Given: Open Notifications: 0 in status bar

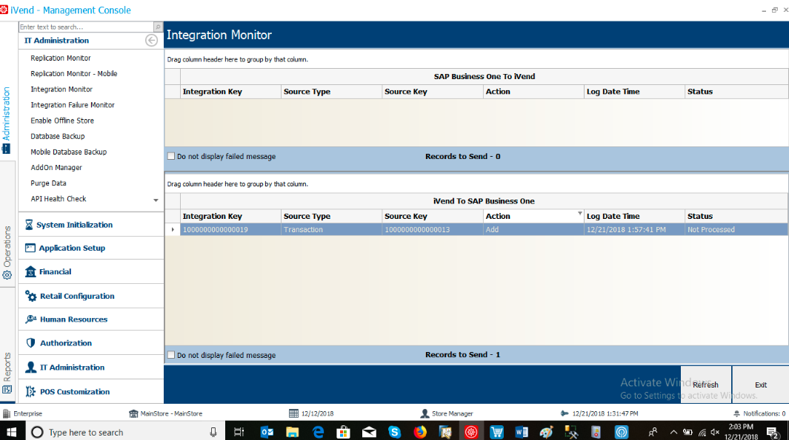Looking at the screenshot, I should pos(759,413).
